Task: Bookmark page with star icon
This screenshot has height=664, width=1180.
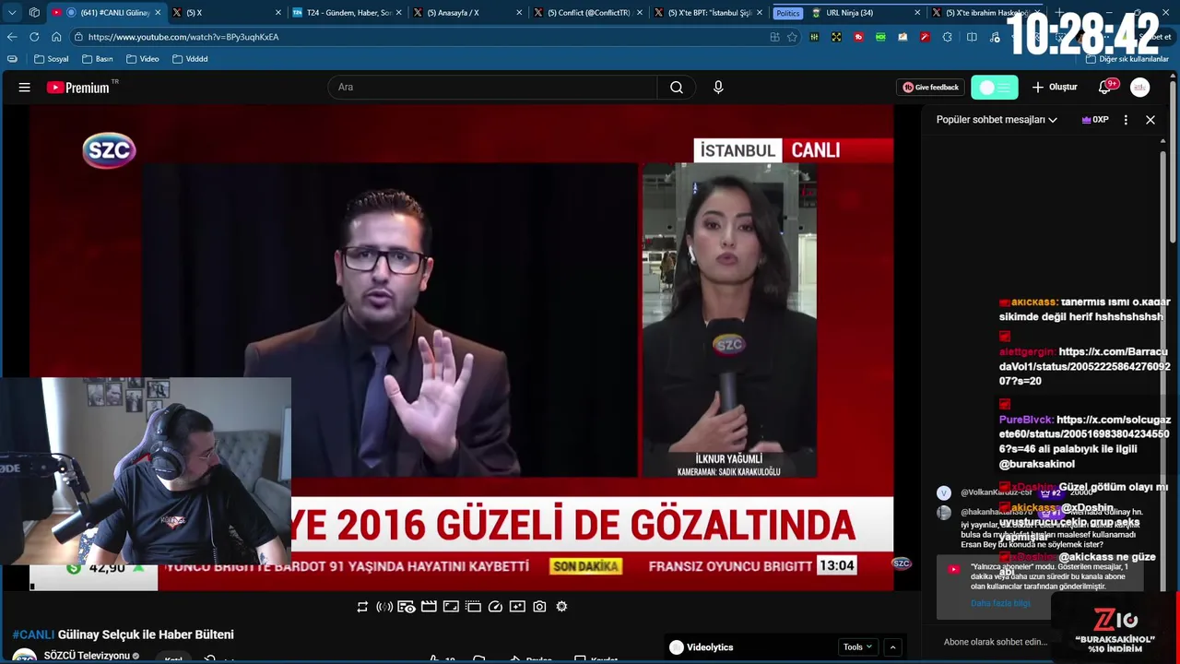Action: point(792,37)
